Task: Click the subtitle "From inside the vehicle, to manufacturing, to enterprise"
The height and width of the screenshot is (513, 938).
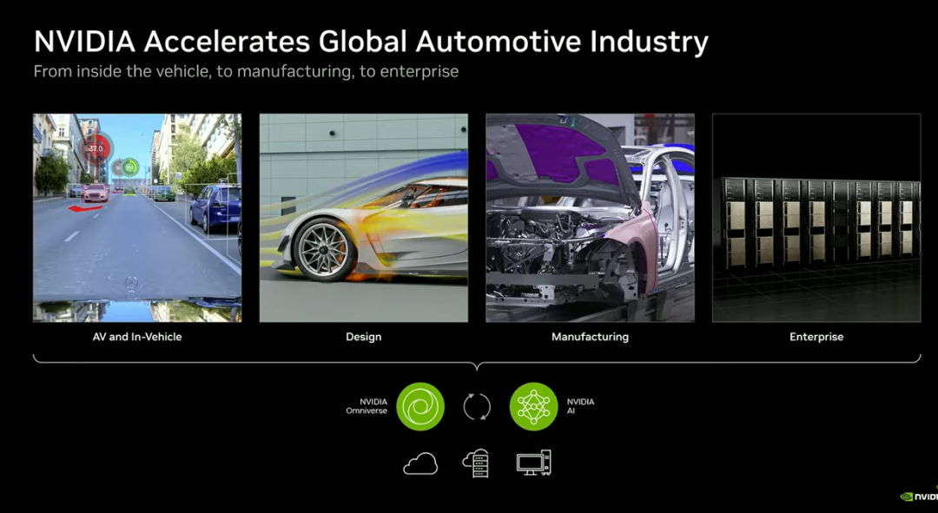Action: click(246, 71)
